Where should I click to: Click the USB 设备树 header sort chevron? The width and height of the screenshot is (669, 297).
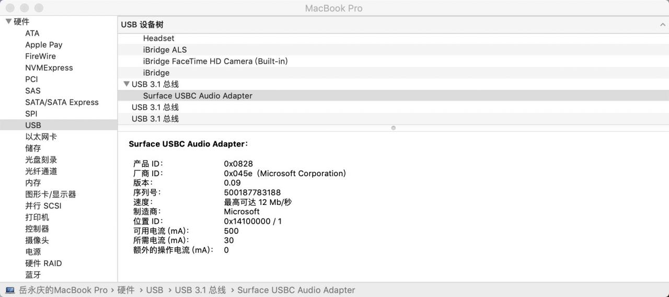(x=663, y=25)
